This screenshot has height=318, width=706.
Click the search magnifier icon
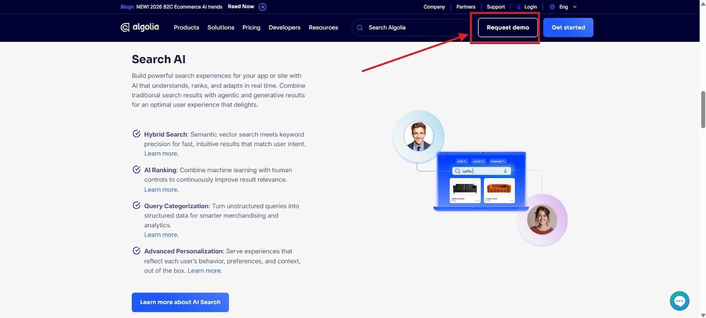tap(360, 27)
